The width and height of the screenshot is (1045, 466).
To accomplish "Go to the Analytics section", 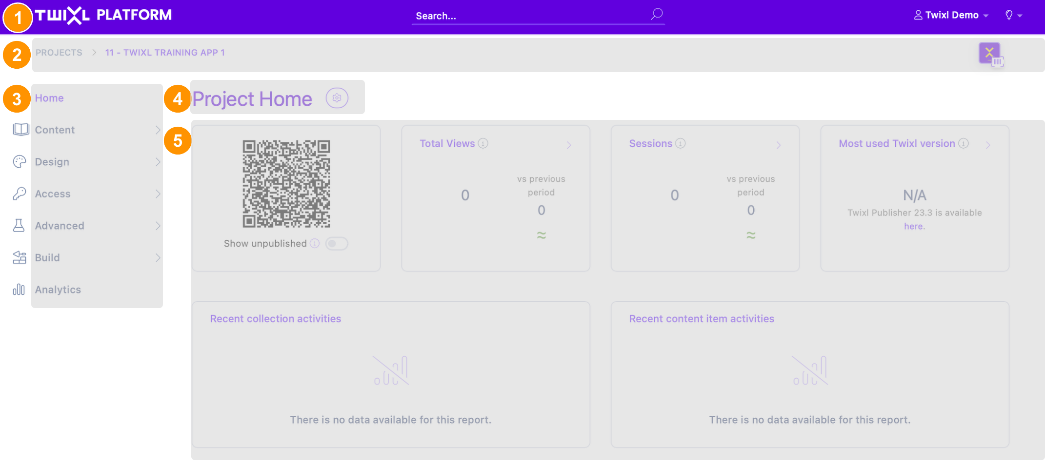I will pyautogui.click(x=58, y=290).
